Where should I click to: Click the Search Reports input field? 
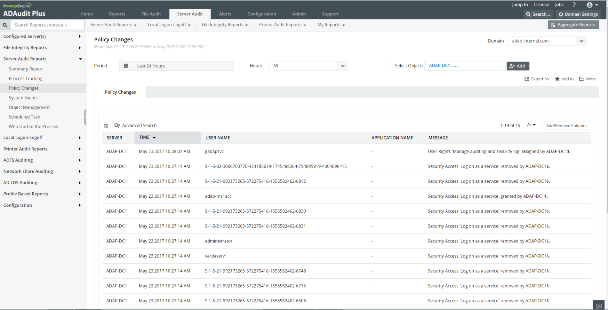pos(47,25)
